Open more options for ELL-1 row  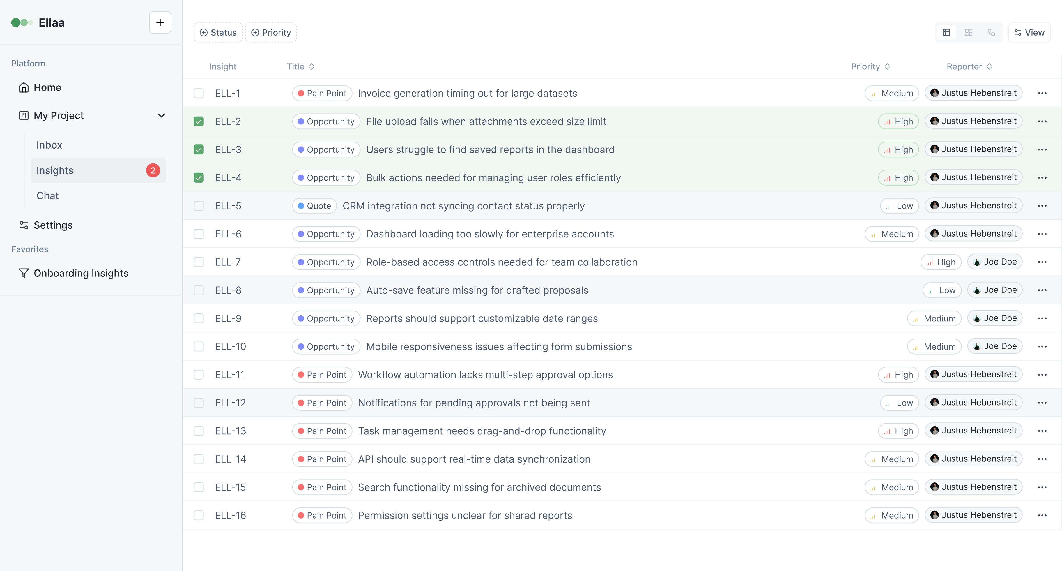click(x=1042, y=93)
